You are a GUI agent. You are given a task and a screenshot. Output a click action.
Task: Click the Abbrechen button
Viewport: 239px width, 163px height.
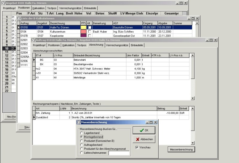144,139
